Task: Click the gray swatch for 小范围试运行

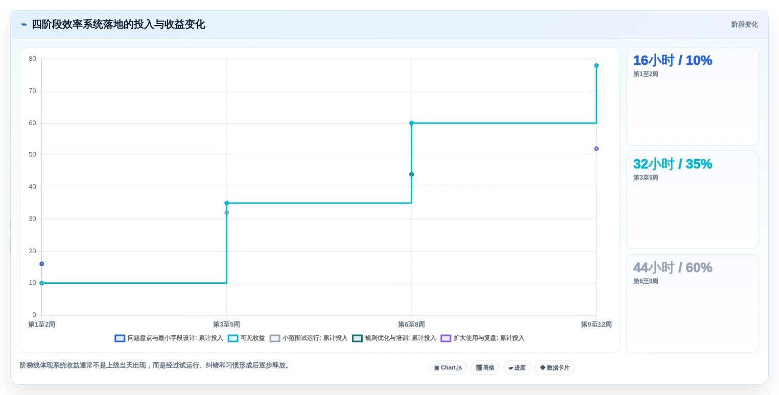Action: point(275,338)
